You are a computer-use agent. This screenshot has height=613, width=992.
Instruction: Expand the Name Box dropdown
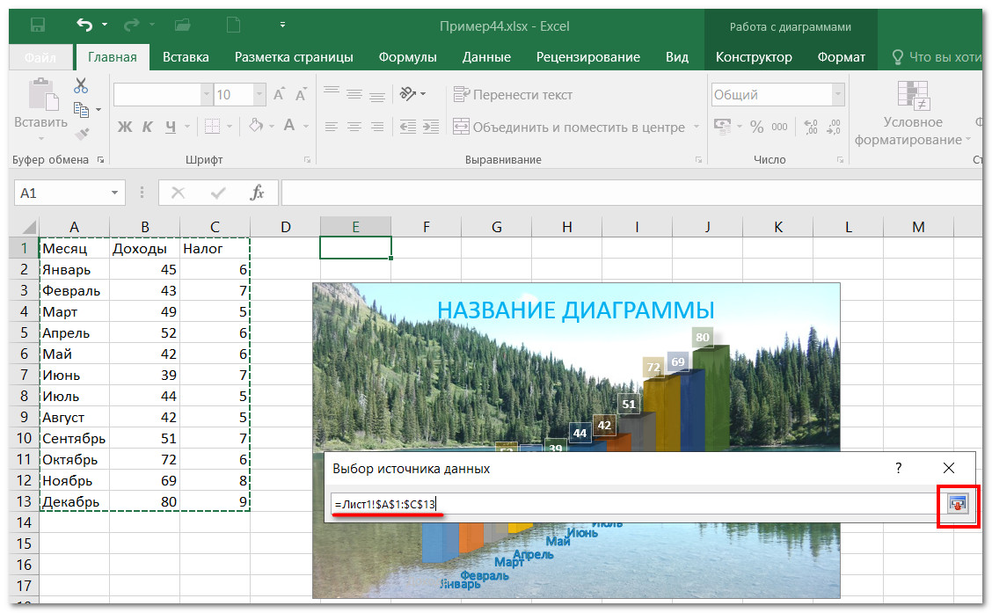115,193
